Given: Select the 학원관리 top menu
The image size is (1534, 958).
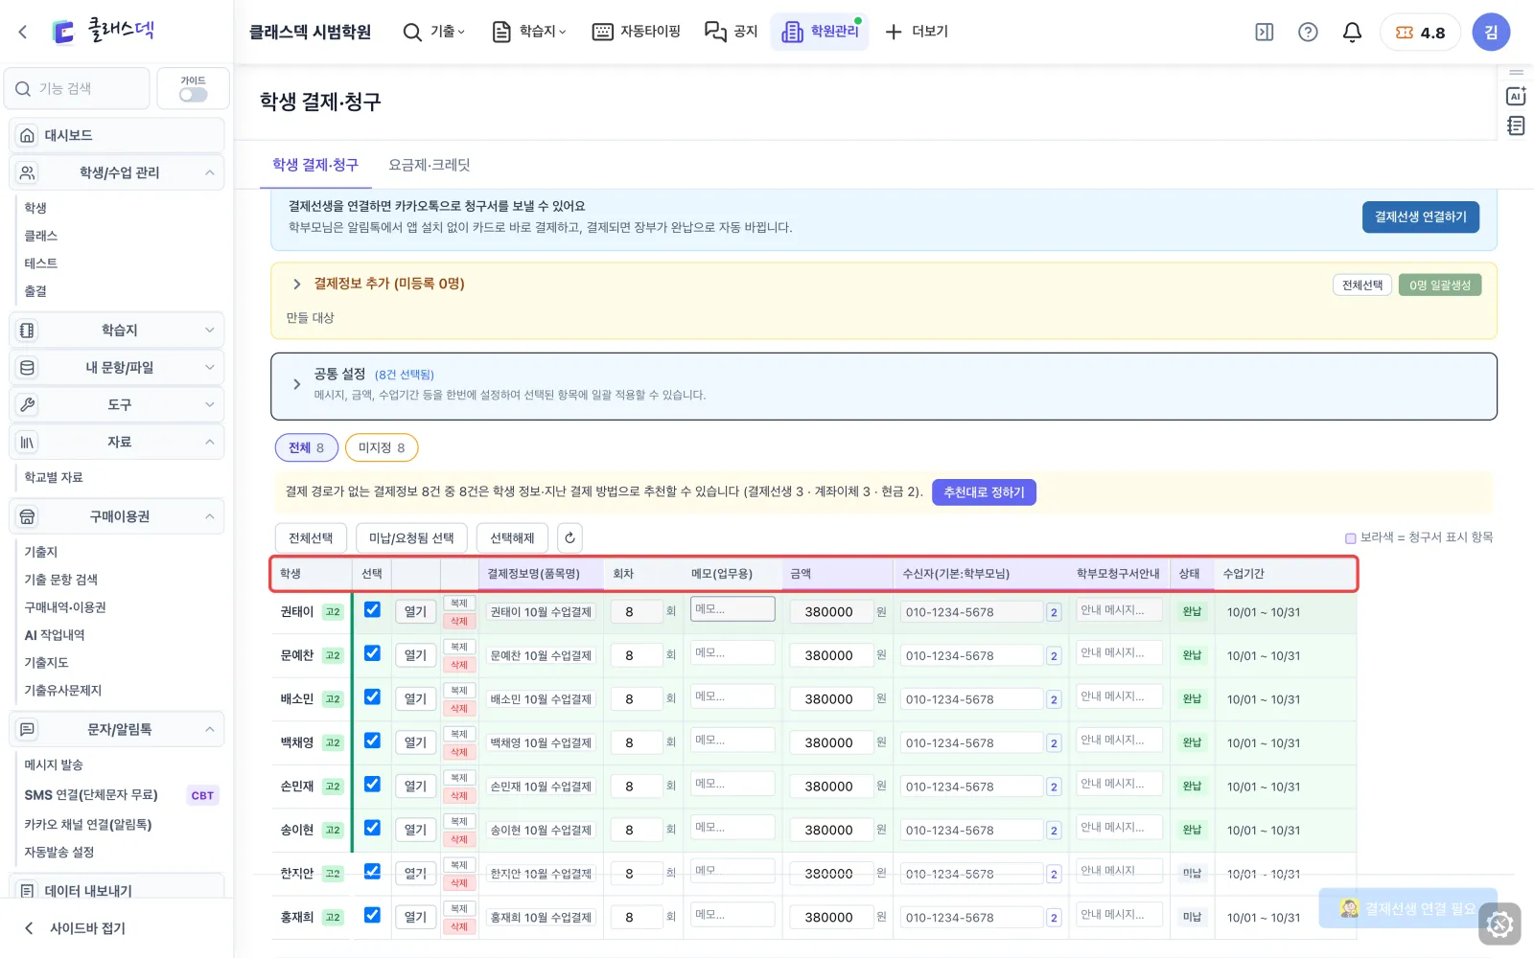Looking at the screenshot, I should coord(820,32).
